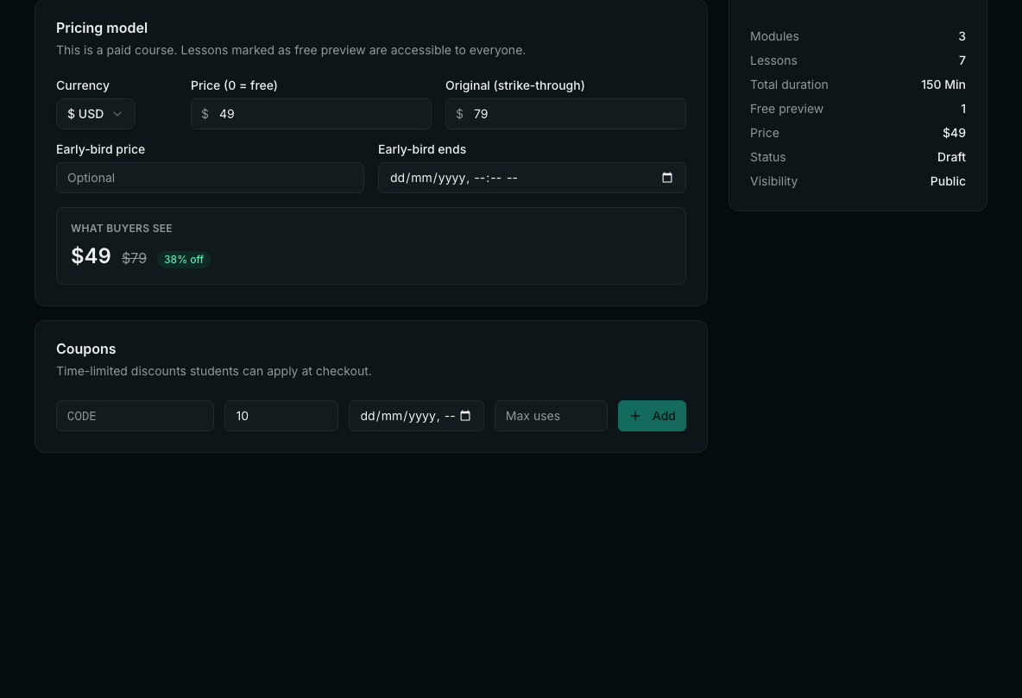1022x698 pixels.
Task: Click the Max uses input field
Action: [x=551, y=416]
